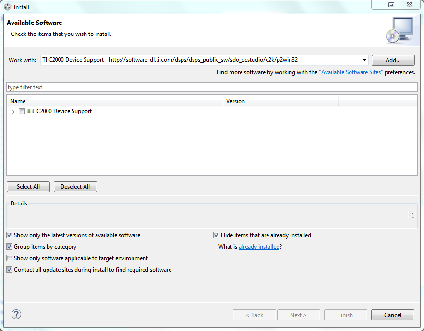This screenshot has width=424, height=331.
Task: Open the Work with site dropdown
Action: [364, 60]
